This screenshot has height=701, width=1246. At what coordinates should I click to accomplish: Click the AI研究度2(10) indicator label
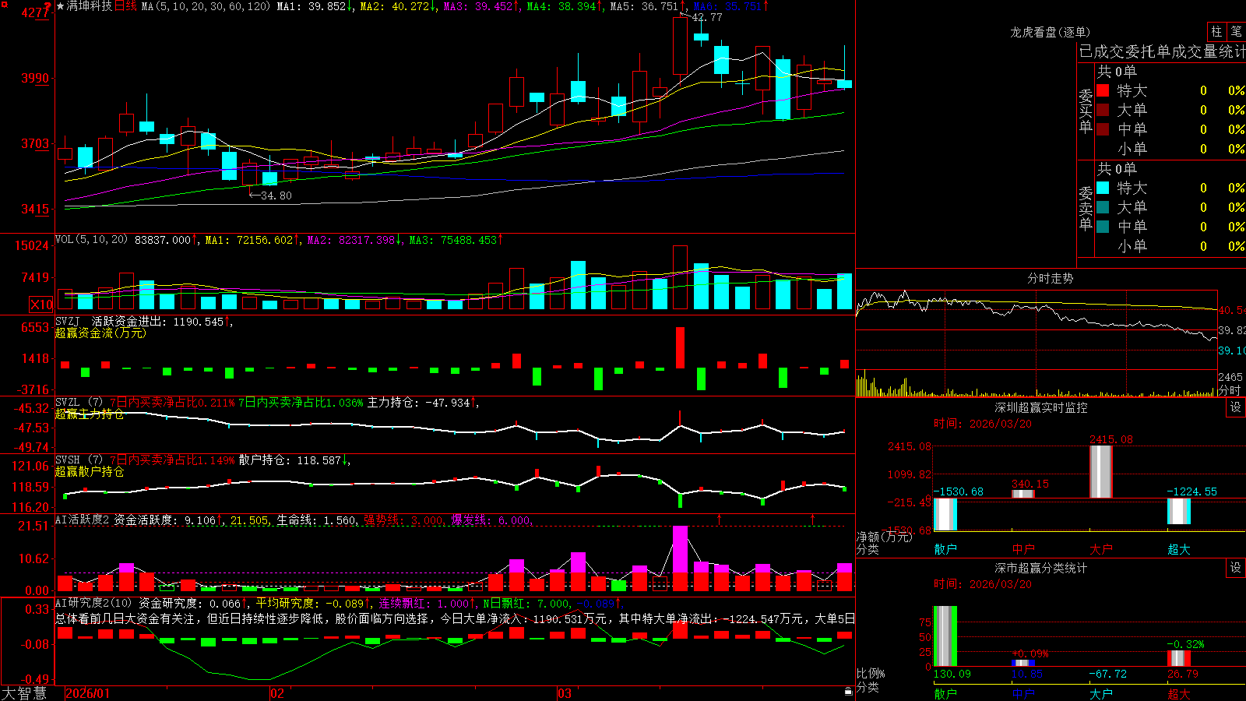[x=93, y=603]
